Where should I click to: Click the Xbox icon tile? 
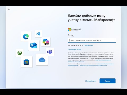pyautogui.click(x=20, y=53)
